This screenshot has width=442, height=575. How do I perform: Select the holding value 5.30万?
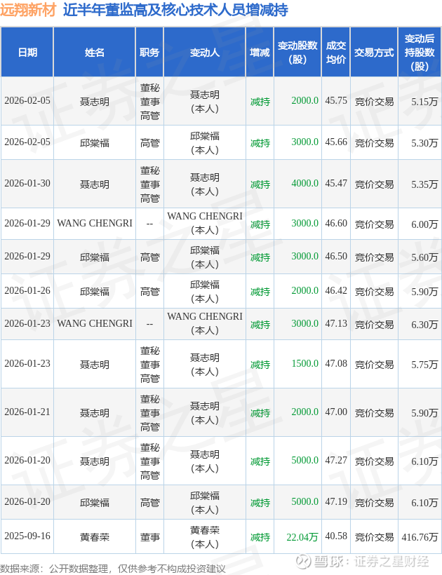424,142
